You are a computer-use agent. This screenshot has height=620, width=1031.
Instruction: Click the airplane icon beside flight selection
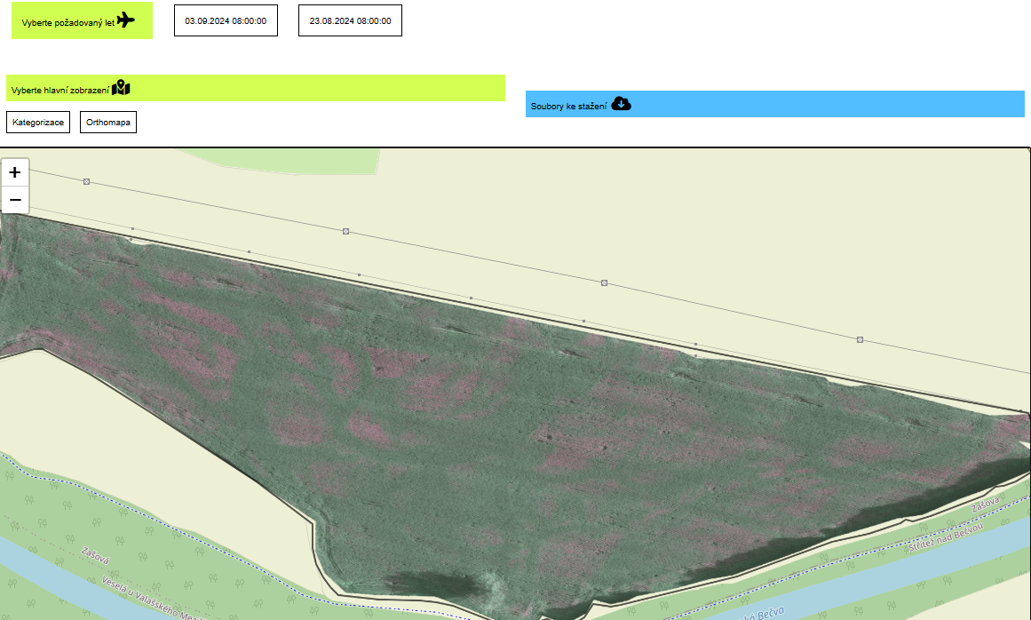(125, 20)
